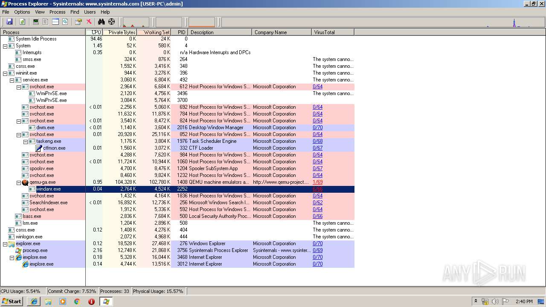Click the Save toolbar icon

pyautogui.click(x=9, y=22)
